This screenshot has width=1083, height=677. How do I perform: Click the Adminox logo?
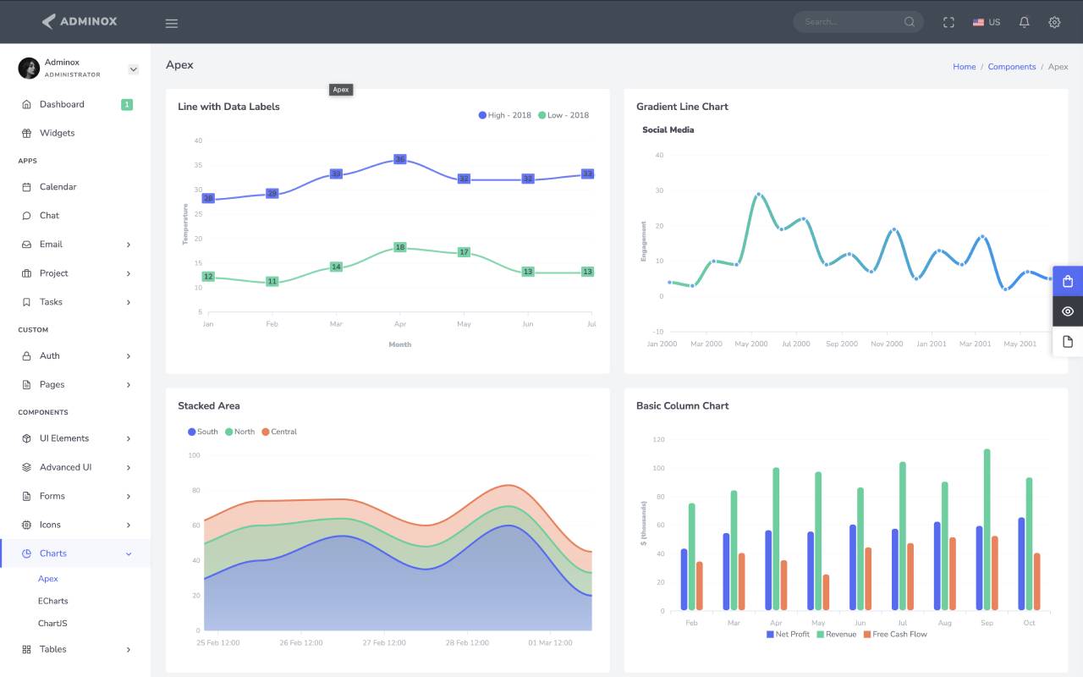79,21
